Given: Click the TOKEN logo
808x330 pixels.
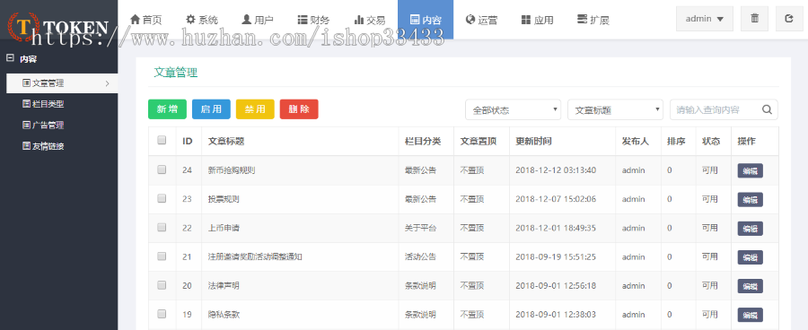Looking at the screenshot, I should 58,26.
